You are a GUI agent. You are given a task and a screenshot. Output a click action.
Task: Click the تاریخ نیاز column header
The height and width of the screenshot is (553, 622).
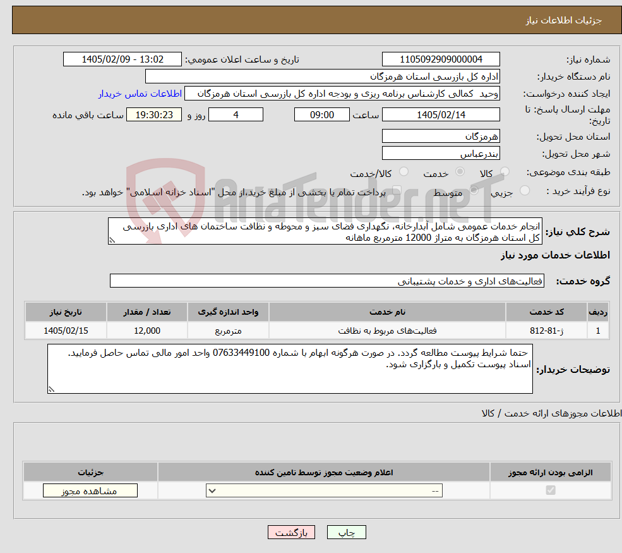pyautogui.click(x=66, y=312)
